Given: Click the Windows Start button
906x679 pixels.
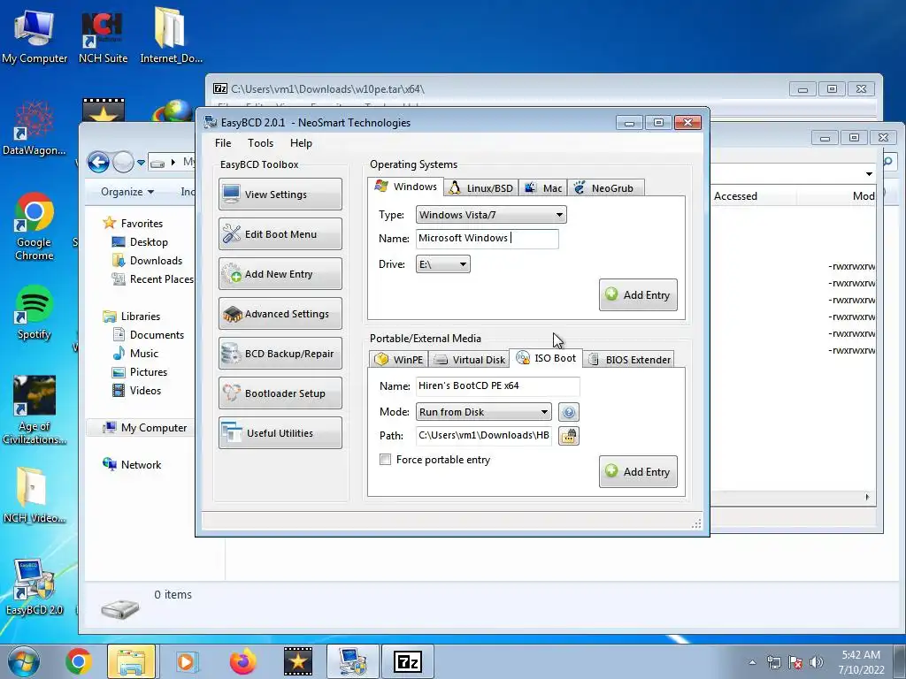Looking at the screenshot, I should coord(23,661).
